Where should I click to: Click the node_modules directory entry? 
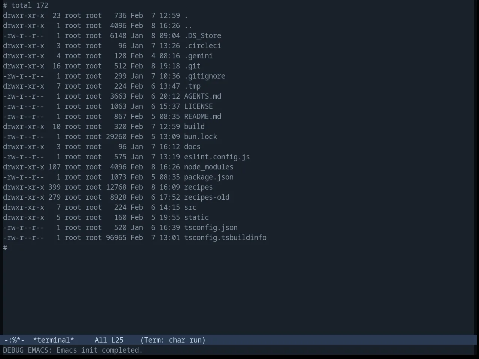tap(209, 167)
